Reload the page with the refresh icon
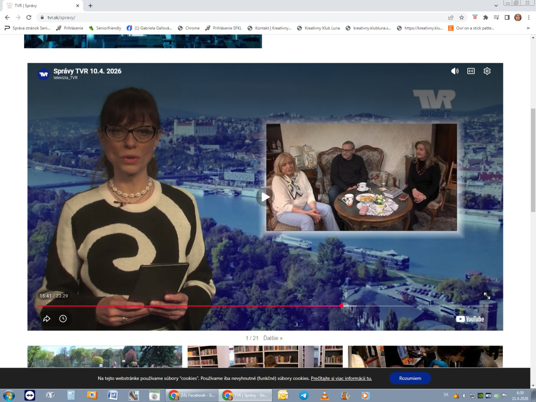The height and width of the screenshot is (402, 536). tap(29, 18)
